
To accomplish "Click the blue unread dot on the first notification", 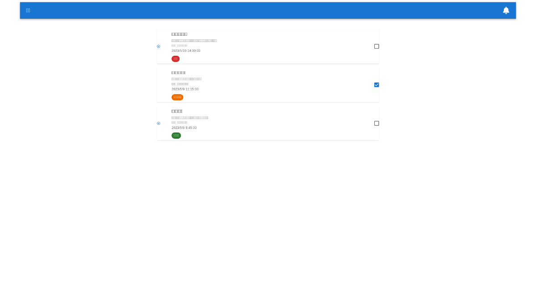I will click(159, 46).
